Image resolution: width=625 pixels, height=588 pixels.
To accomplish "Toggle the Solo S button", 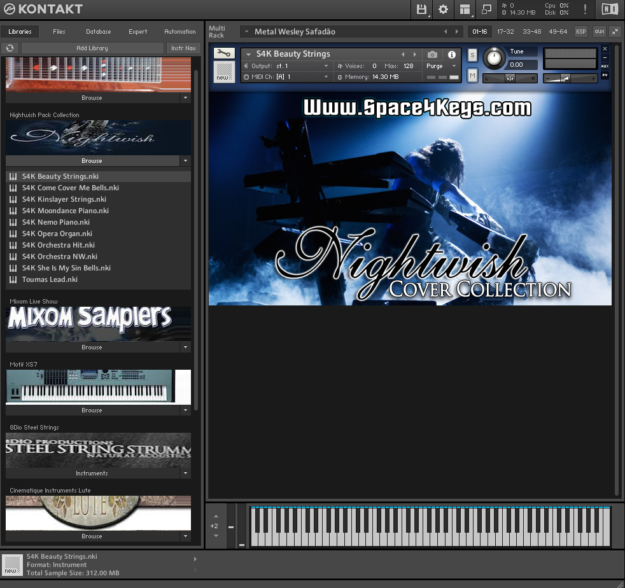I will tap(472, 55).
